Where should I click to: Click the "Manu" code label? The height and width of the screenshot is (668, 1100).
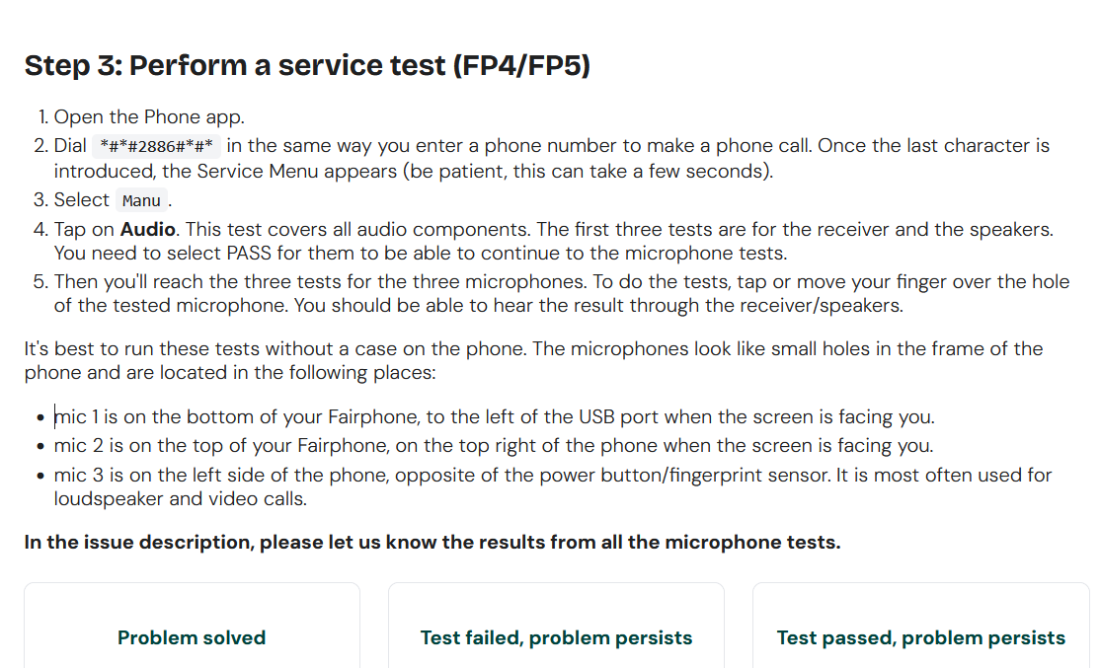(141, 200)
